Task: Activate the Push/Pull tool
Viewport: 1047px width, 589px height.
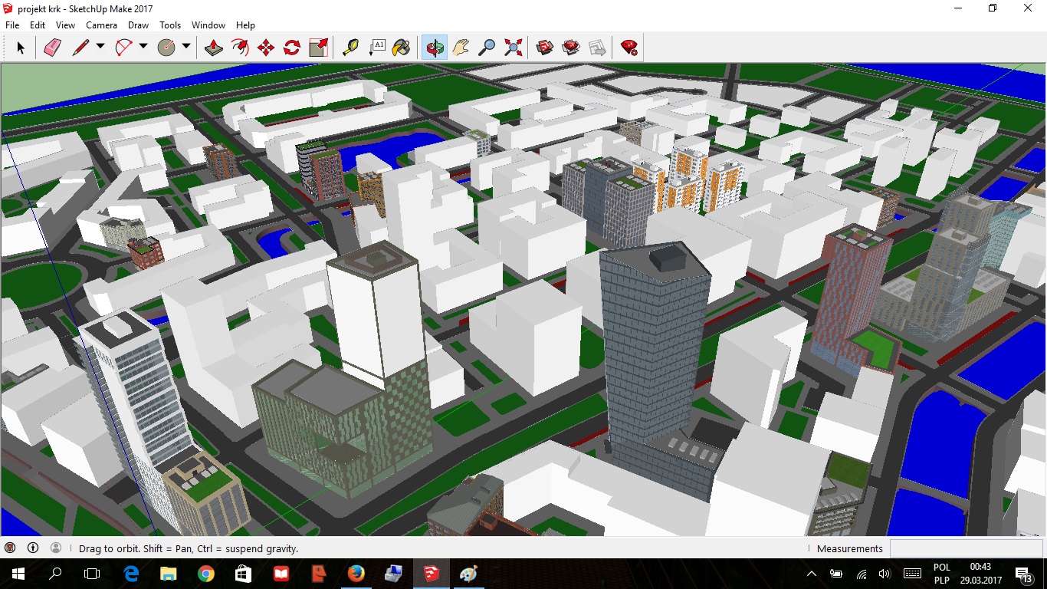Action: pos(214,48)
